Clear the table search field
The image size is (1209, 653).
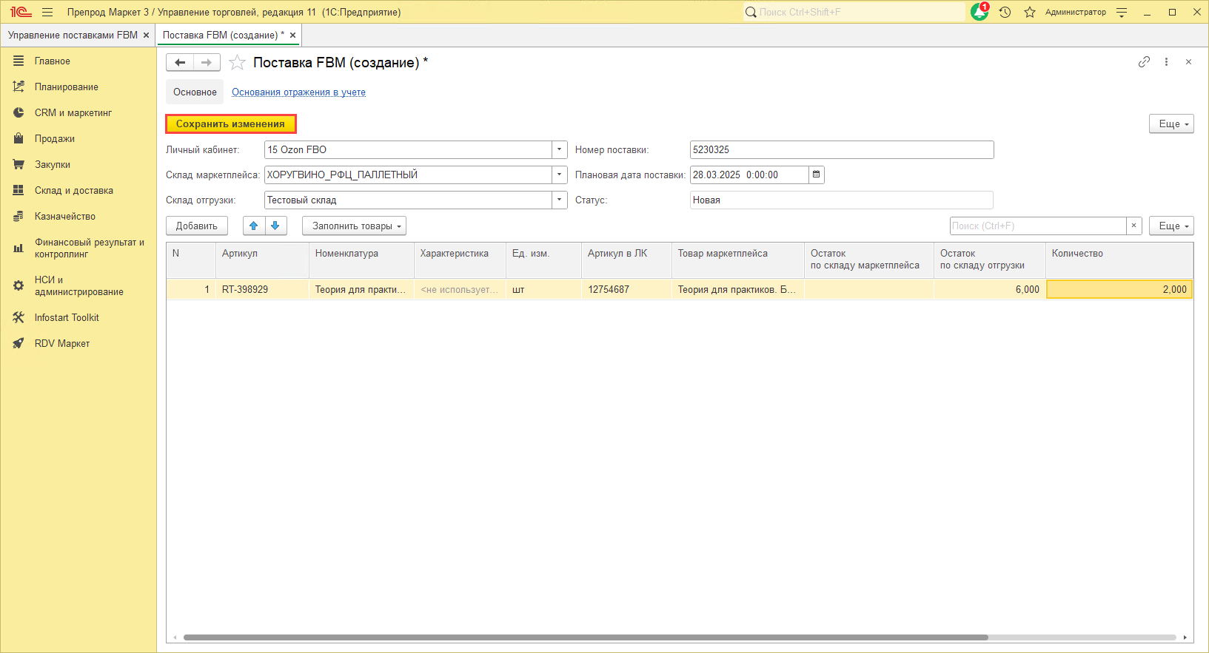[1133, 226]
